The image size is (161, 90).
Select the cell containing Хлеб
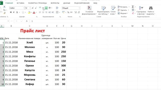pos(30,42)
